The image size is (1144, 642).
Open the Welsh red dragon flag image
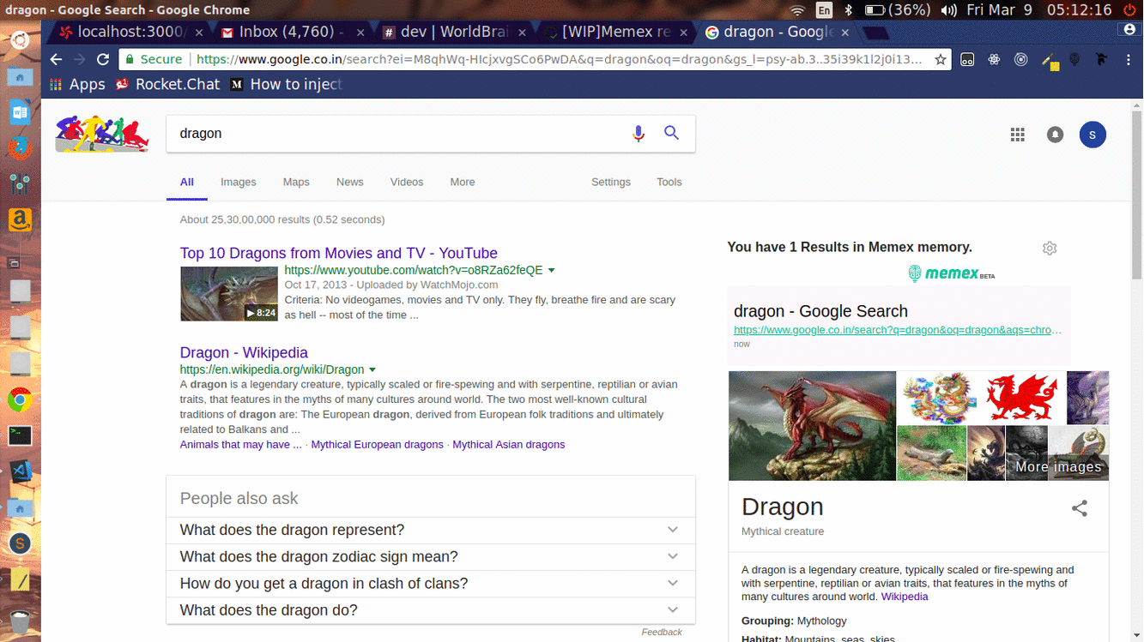1022,398
